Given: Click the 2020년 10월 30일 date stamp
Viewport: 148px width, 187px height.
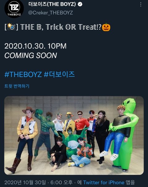Looking at the screenshot, I should click(x=25, y=182).
